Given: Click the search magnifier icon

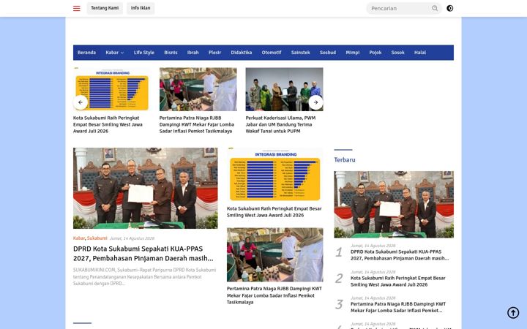Looking at the screenshot, I should click(435, 8).
